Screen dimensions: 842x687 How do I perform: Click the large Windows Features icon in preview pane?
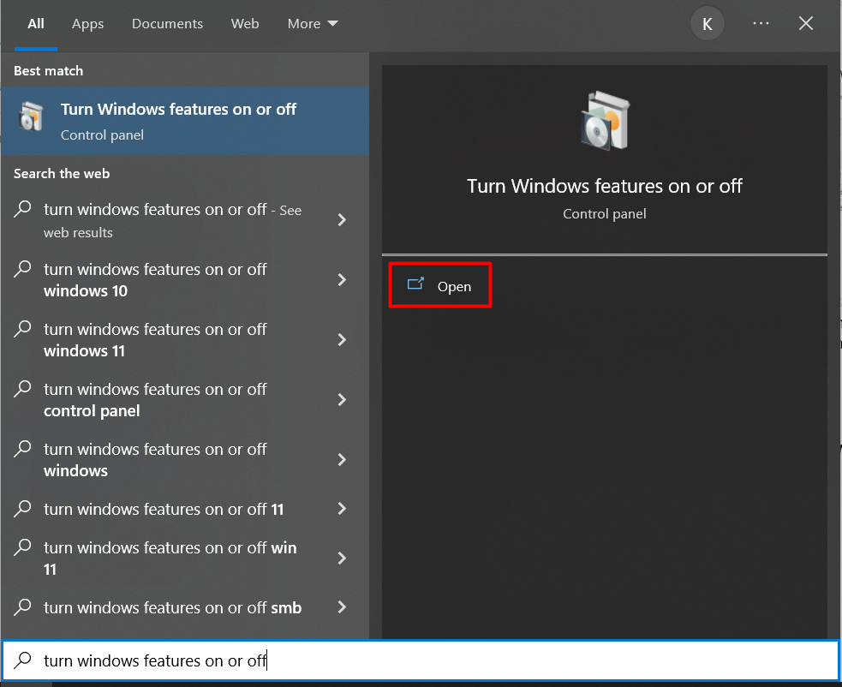(x=605, y=121)
